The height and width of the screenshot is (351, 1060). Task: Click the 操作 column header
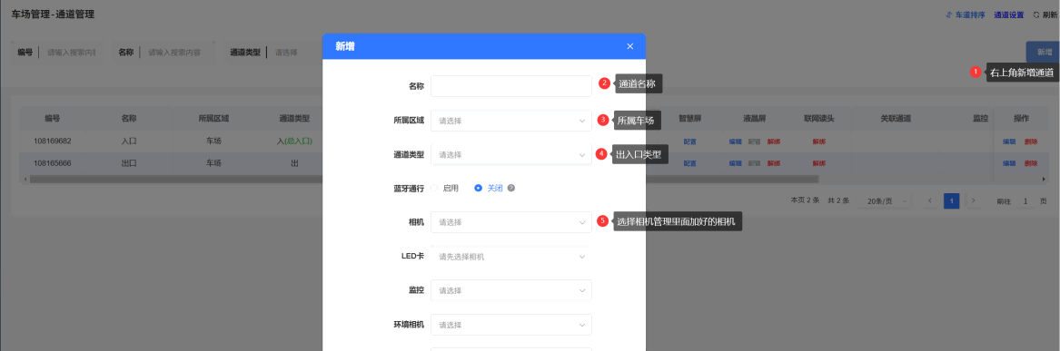point(1021,118)
